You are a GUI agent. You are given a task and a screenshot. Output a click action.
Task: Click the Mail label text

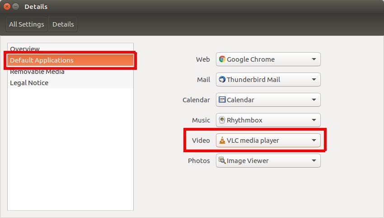203,80
